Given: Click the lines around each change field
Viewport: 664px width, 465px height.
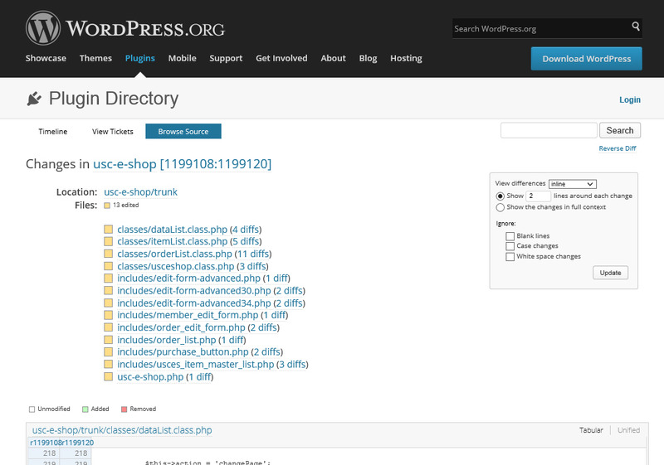Looking at the screenshot, I should pos(538,196).
